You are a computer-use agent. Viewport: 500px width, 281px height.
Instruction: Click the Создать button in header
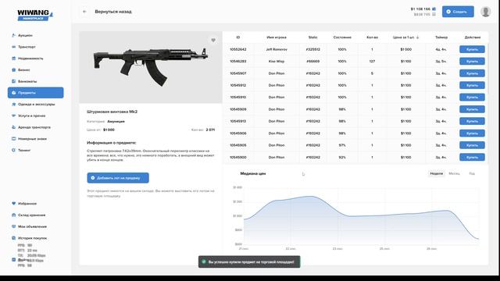click(x=458, y=12)
